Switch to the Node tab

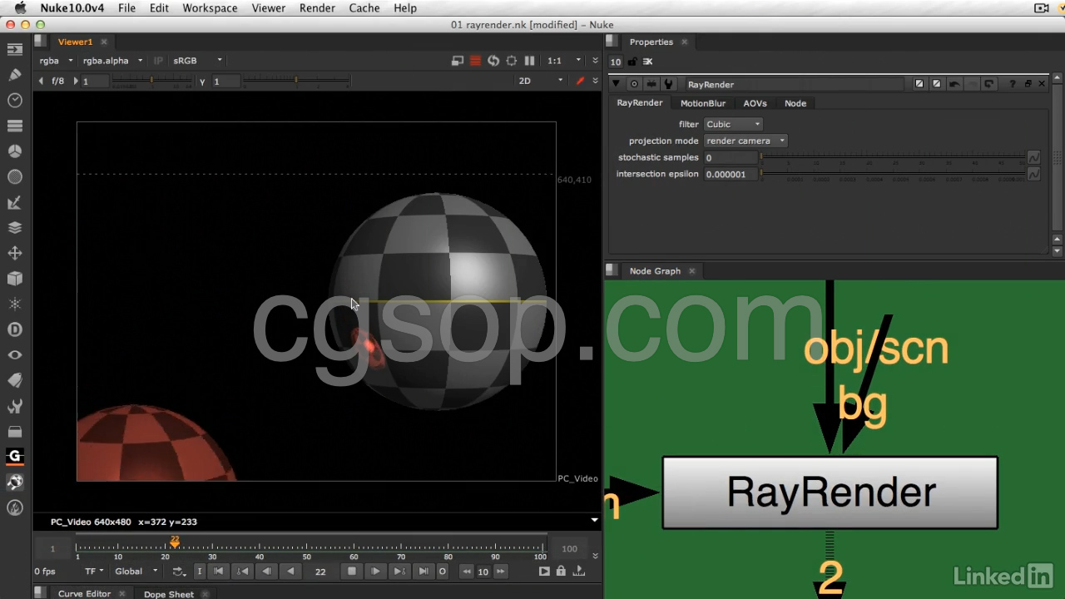click(x=795, y=103)
